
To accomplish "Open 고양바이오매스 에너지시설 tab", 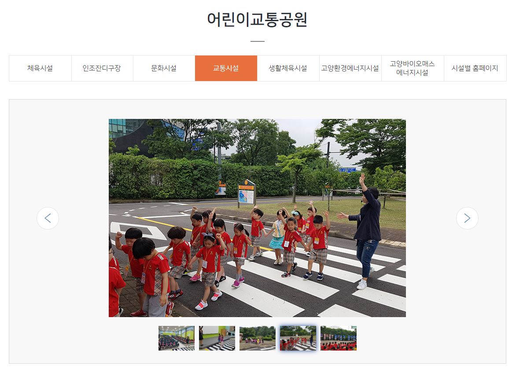I will pyautogui.click(x=413, y=68).
